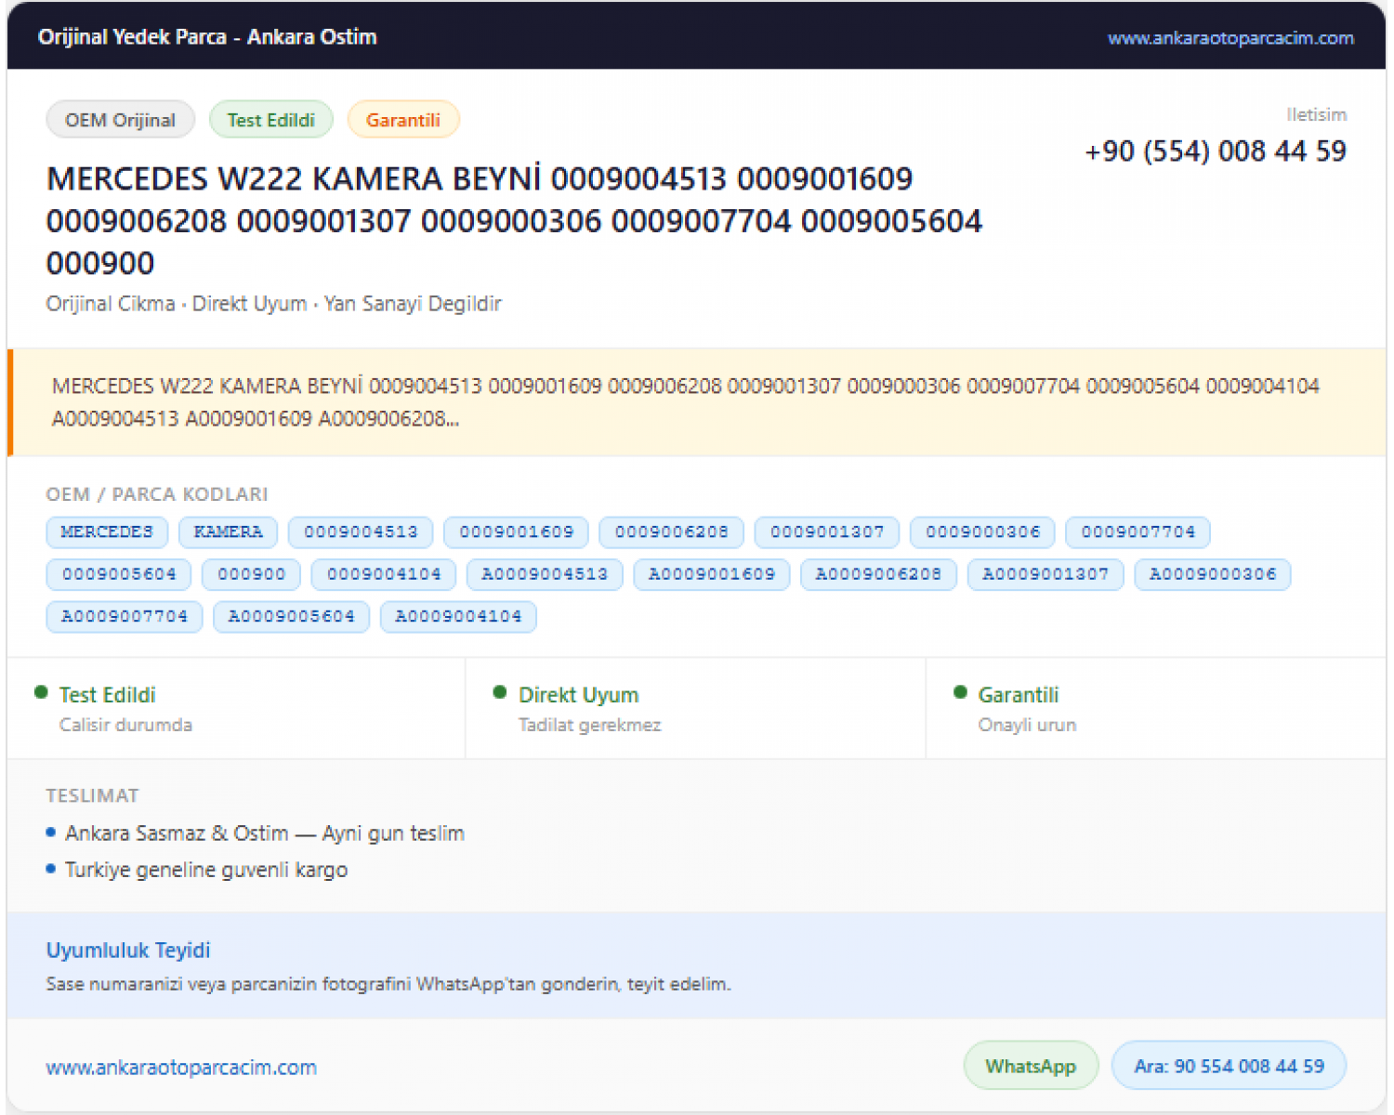Open www.ankaraotoparcacim.com link in header
Screen dimensions: 1394x1115
tap(1230, 38)
